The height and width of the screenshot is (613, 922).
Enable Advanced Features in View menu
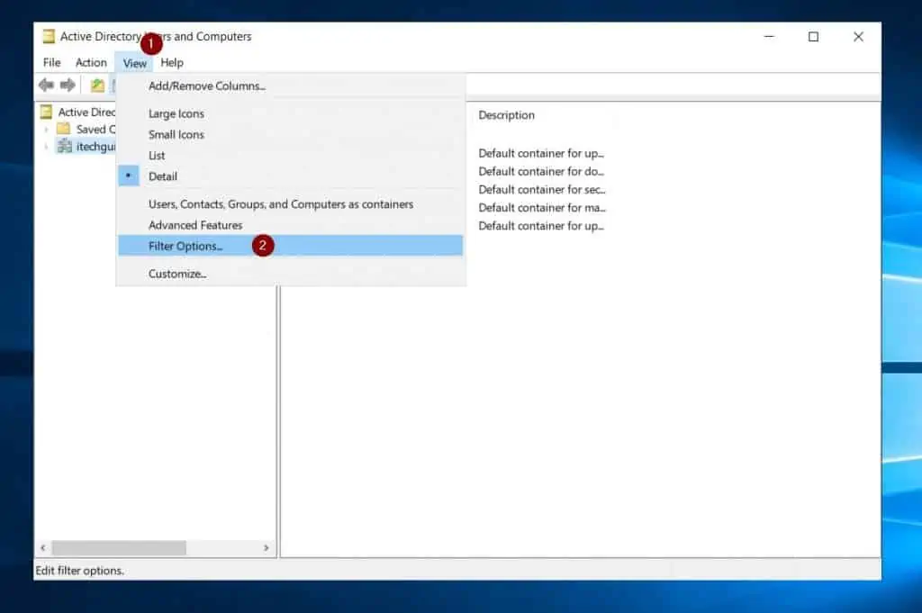coord(291,225)
